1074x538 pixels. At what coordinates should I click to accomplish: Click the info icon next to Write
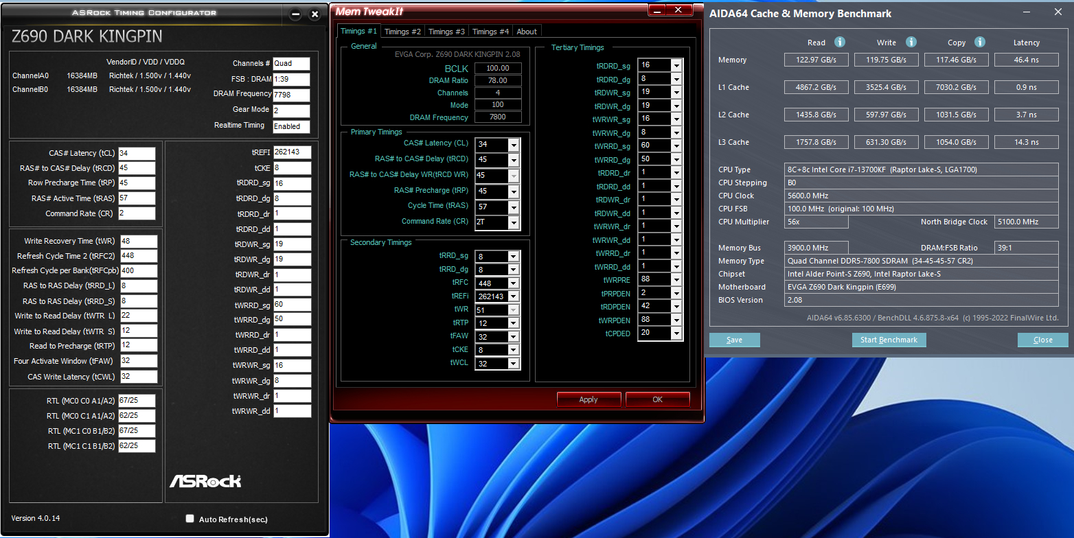pos(911,43)
